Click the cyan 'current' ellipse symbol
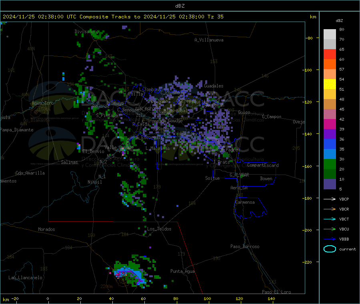This screenshot has height=304, width=360. click(330, 249)
